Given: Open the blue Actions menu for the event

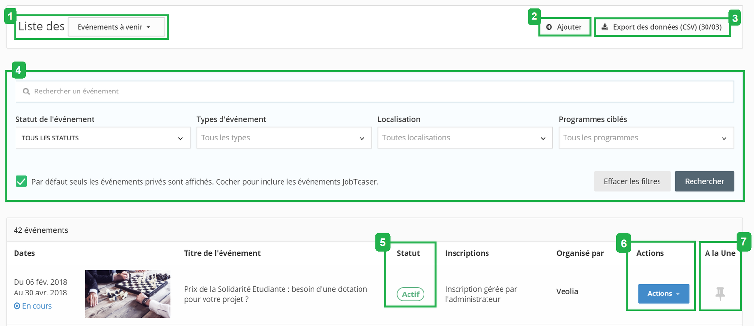Looking at the screenshot, I should [x=663, y=294].
